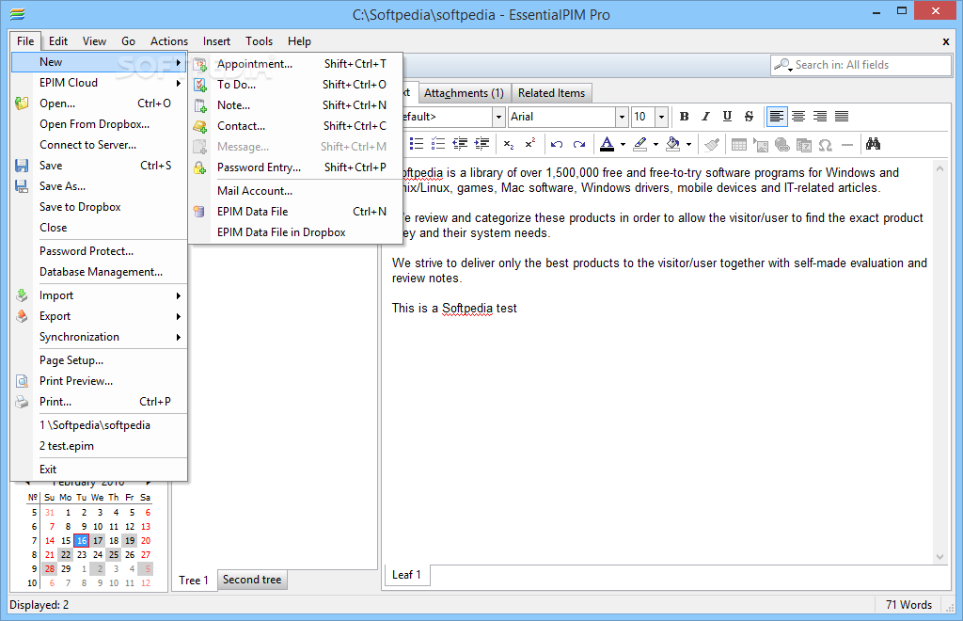Choose To Do... from the New submenu

click(x=295, y=85)
